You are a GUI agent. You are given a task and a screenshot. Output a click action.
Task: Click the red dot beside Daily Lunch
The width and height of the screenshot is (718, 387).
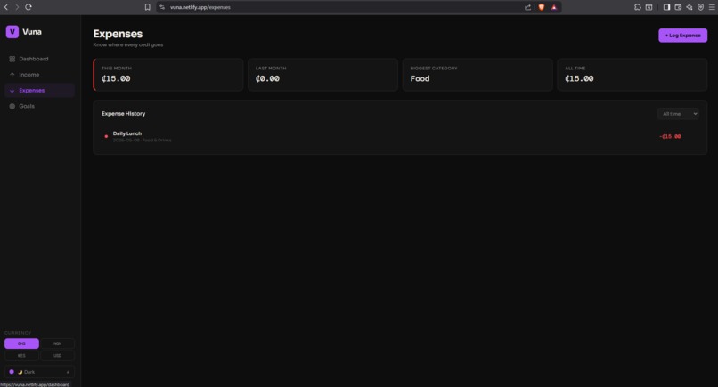pyautogui.click(x=106, y=136)
